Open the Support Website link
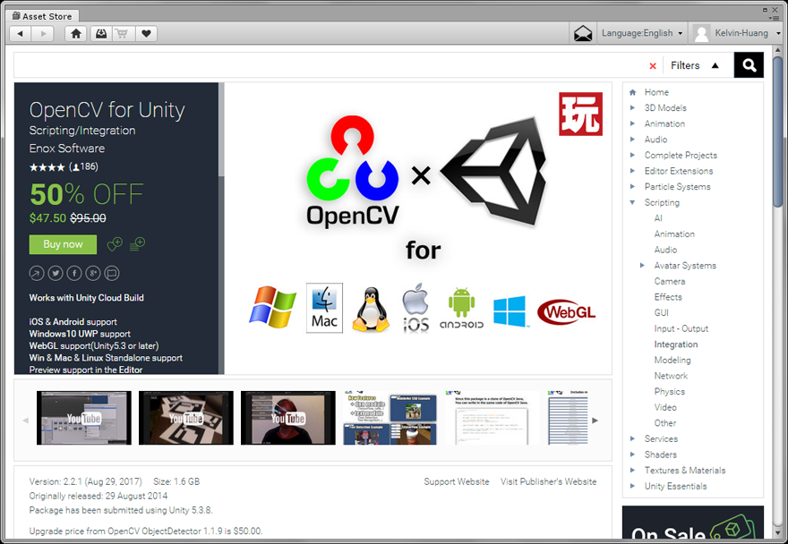The image size is (788, 544). pos(457,481)
